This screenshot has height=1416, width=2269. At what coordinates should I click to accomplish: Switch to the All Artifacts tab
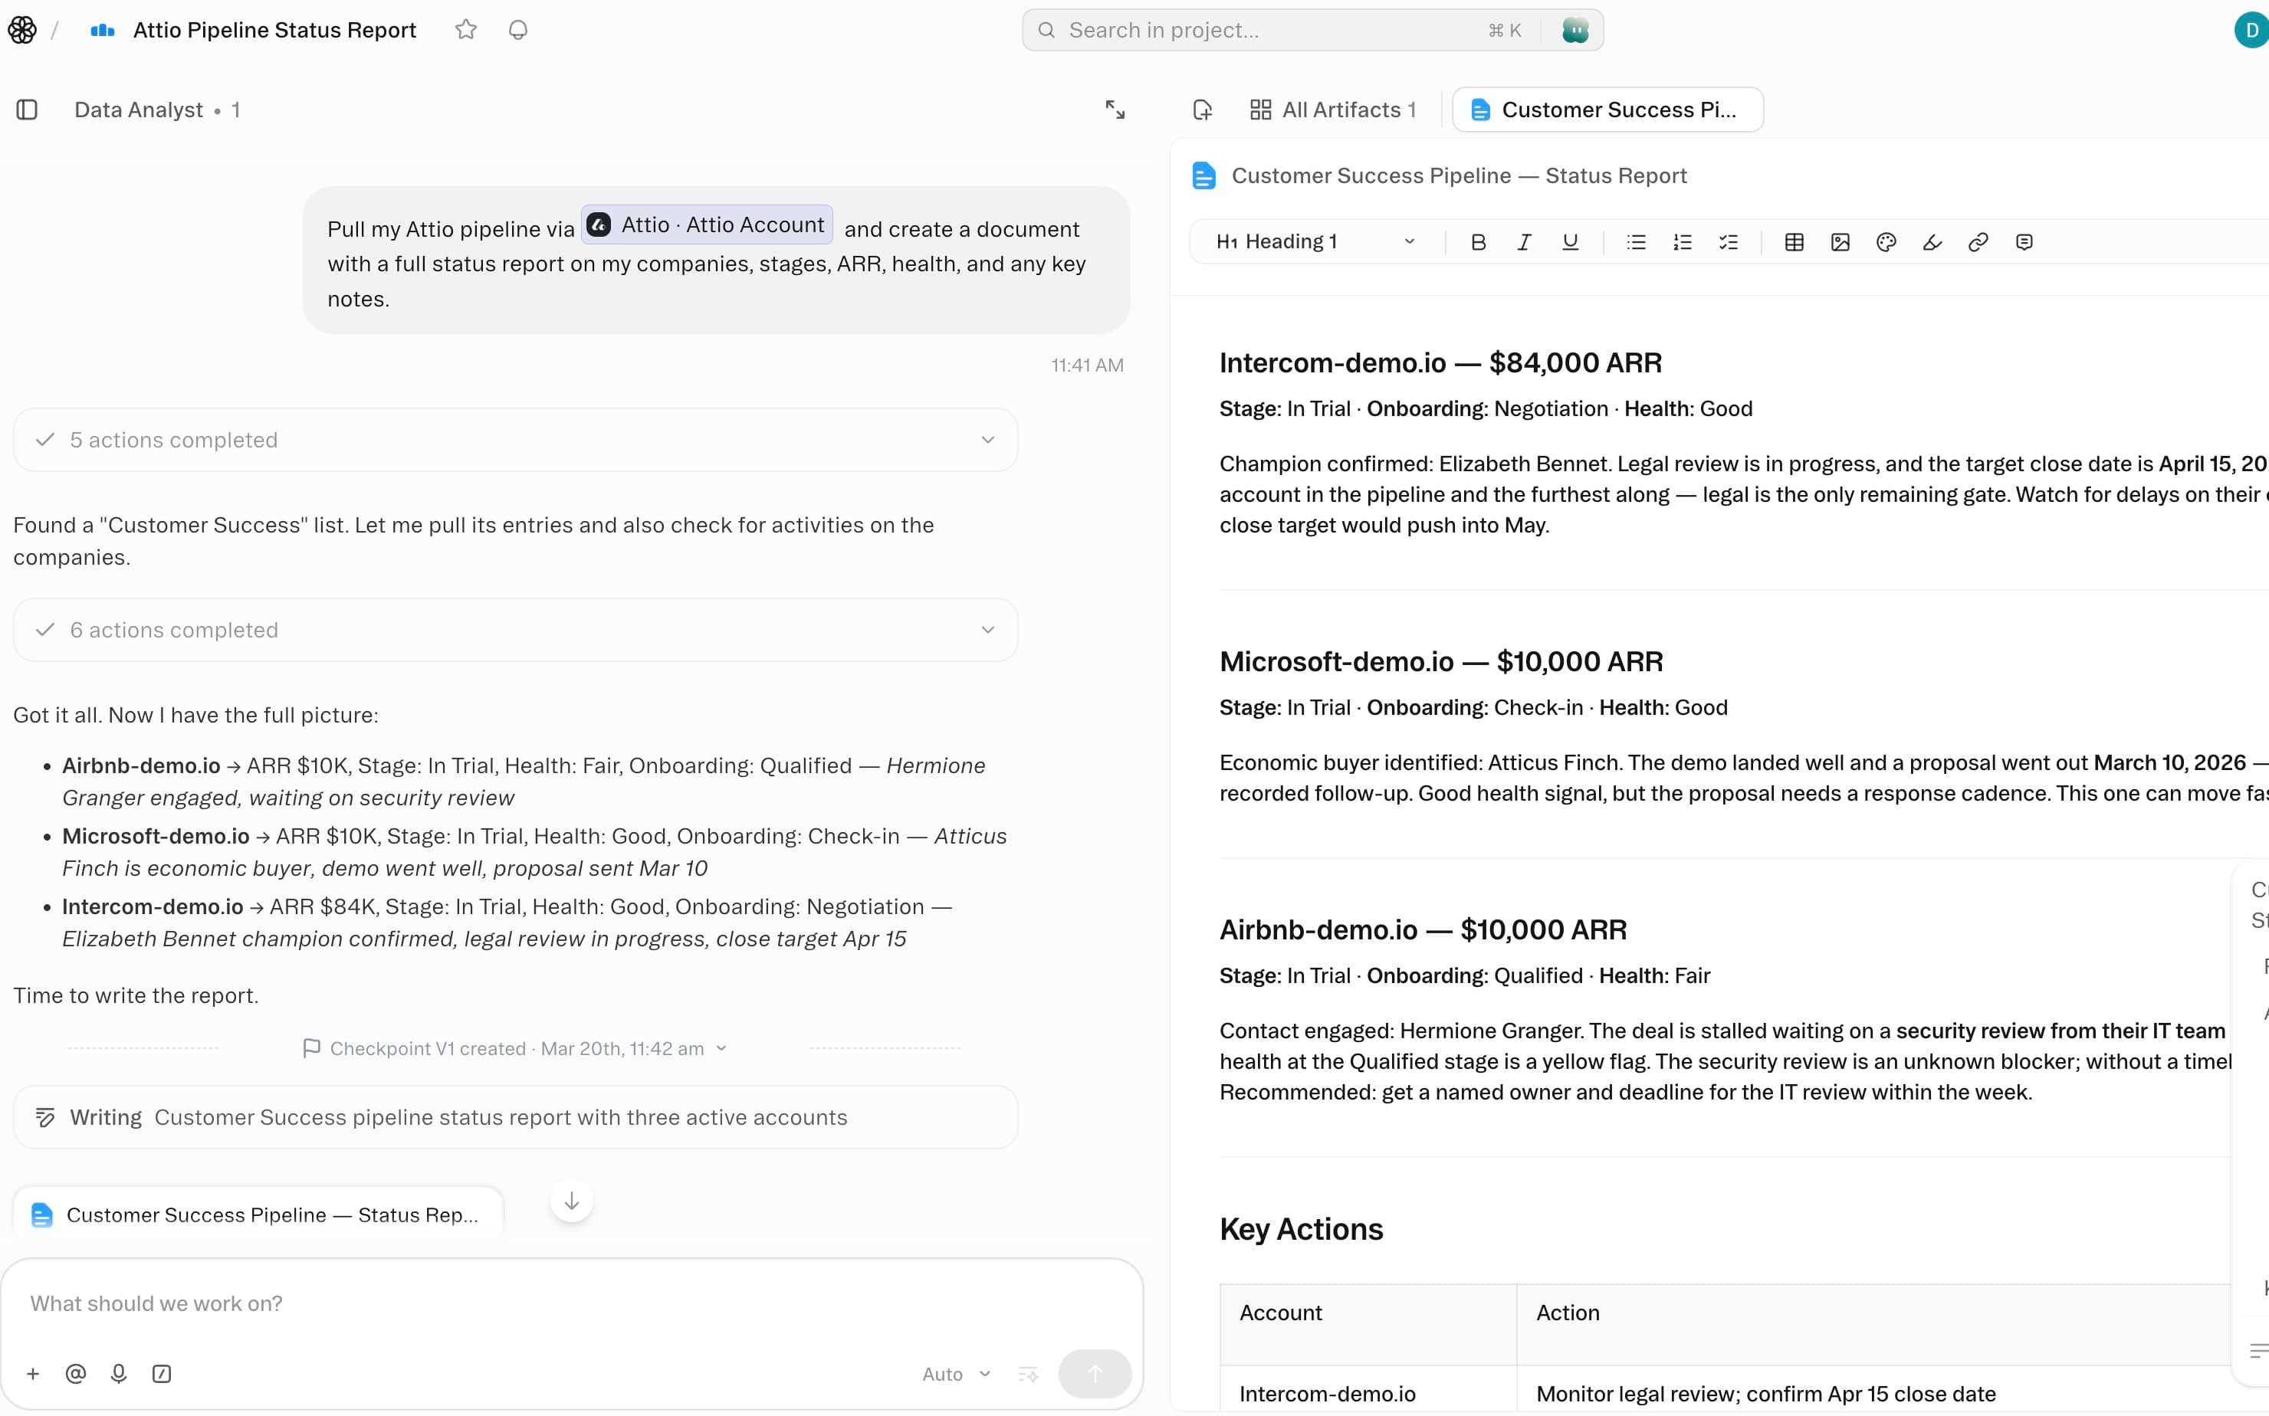1332,110
